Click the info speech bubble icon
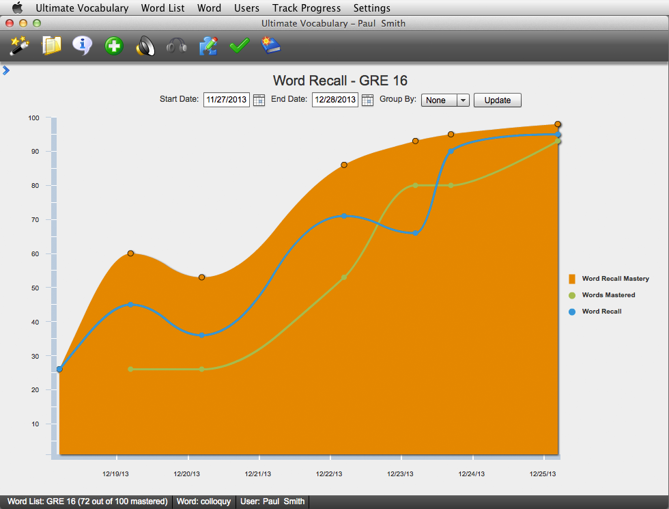 pos(83,46)
